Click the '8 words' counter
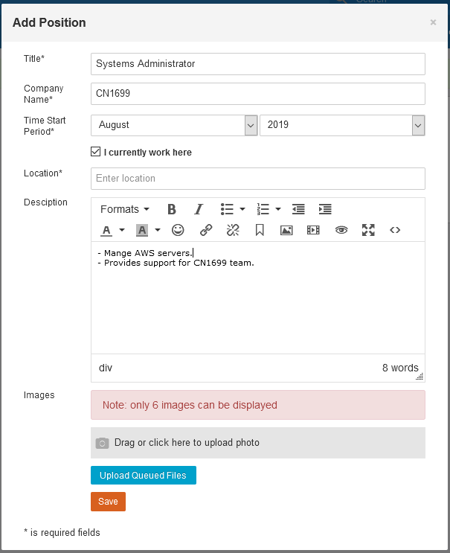Viewport: 450px width, 553px height. (400, 368)
